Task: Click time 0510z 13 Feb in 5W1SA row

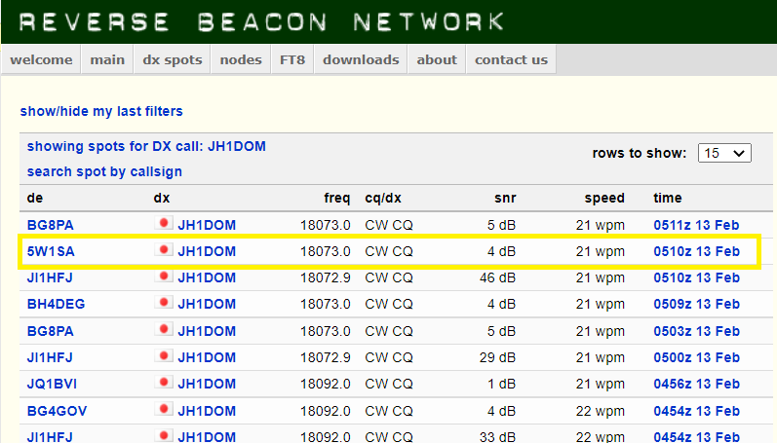Action: tap(696, 251)
